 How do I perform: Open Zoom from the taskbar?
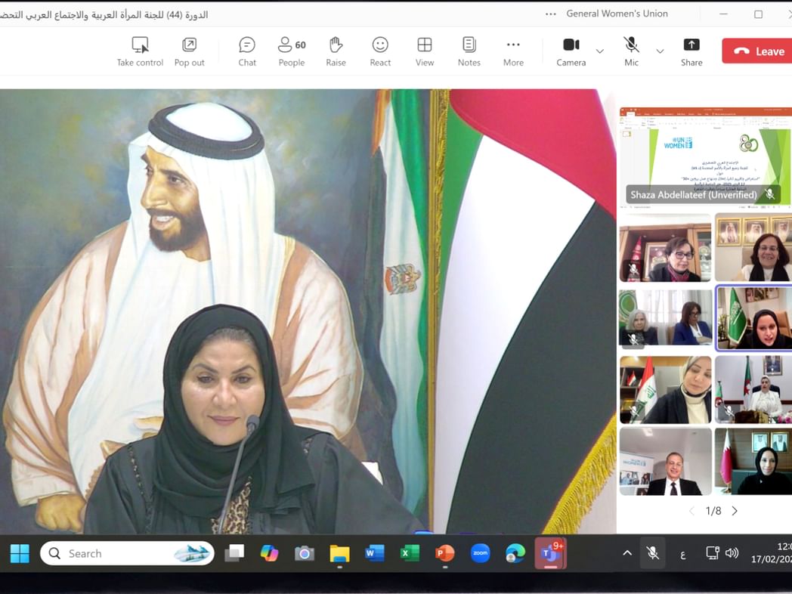(x=480, y=554)
